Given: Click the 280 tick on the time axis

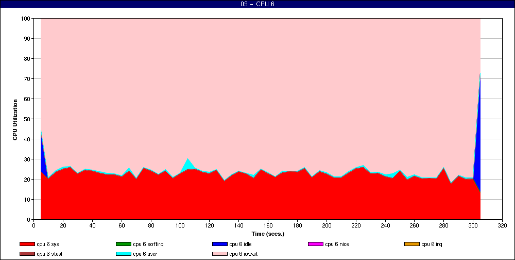Looking at the screenshot, I should 444,225.
